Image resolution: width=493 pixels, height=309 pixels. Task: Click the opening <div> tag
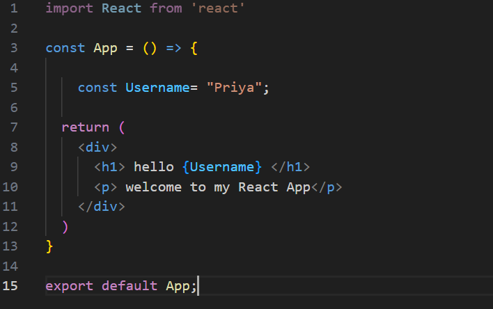(97, 147)
